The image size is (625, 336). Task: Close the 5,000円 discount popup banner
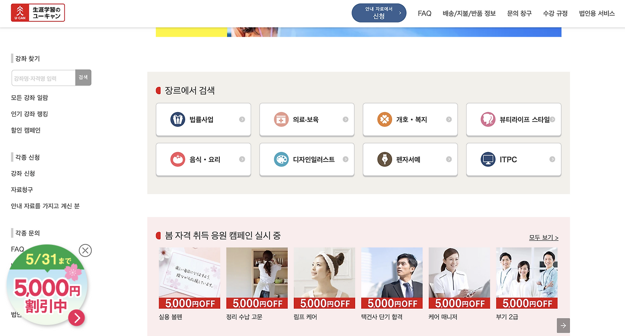click(x=85, y=251)
